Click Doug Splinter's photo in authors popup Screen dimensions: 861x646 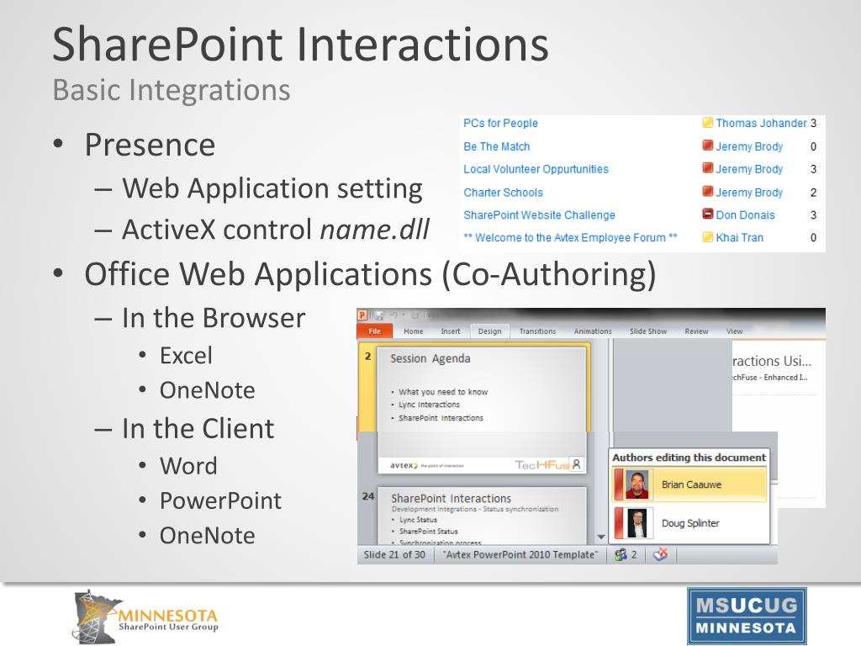pos(637,523)
